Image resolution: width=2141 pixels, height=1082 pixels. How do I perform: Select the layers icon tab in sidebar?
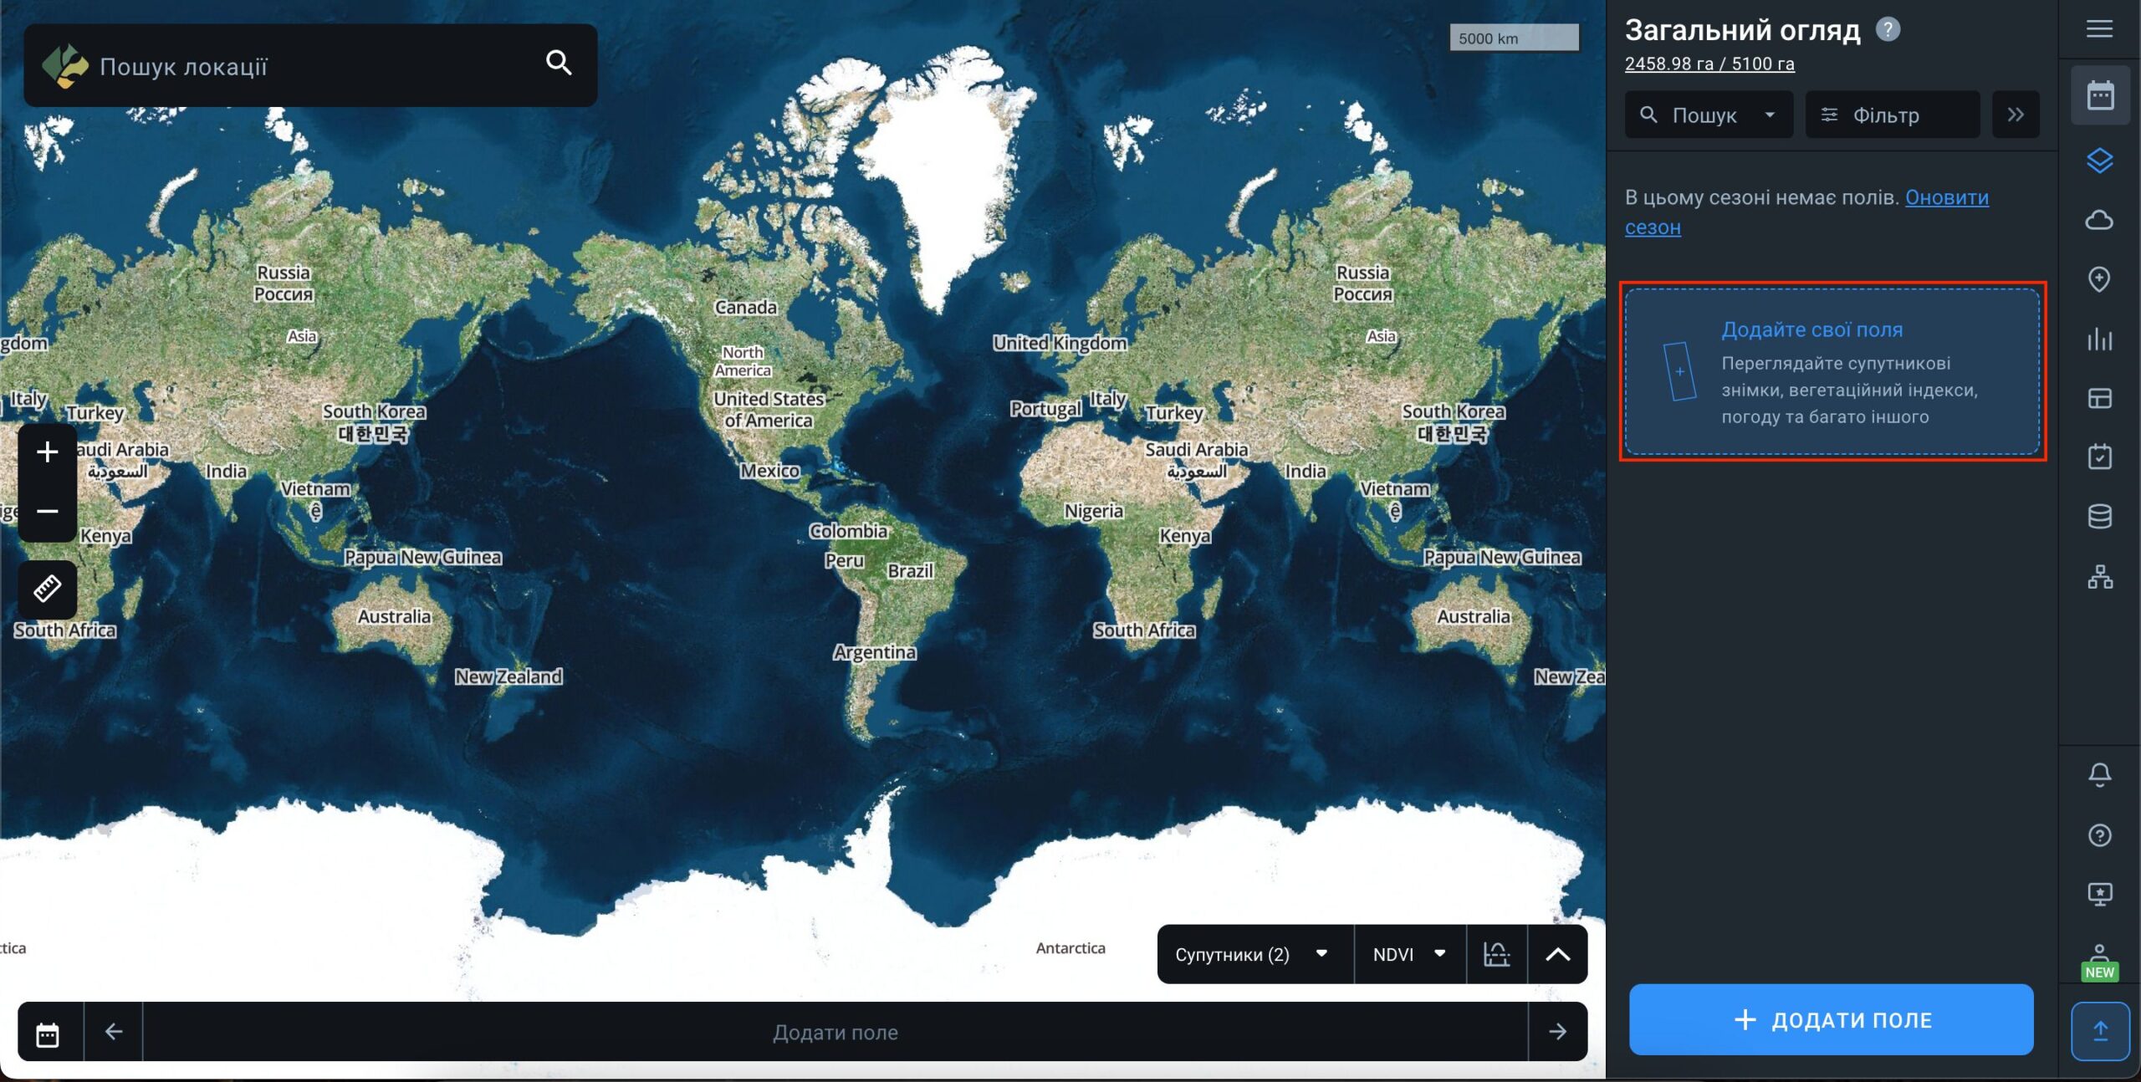tap(2098, 161)
